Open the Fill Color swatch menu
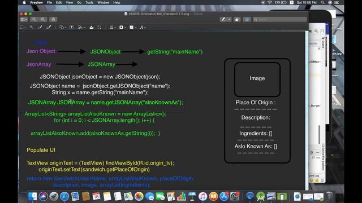The height and width of the screenshot is (203, 362). pyautogui.click(x=132, y=28)
